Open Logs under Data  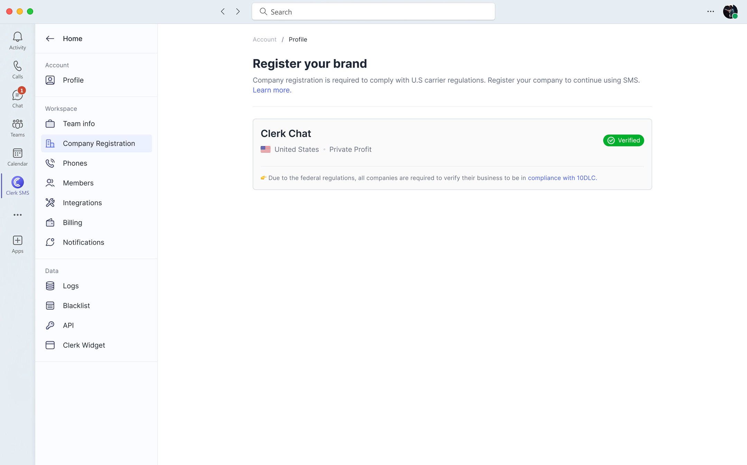point(96,286)
